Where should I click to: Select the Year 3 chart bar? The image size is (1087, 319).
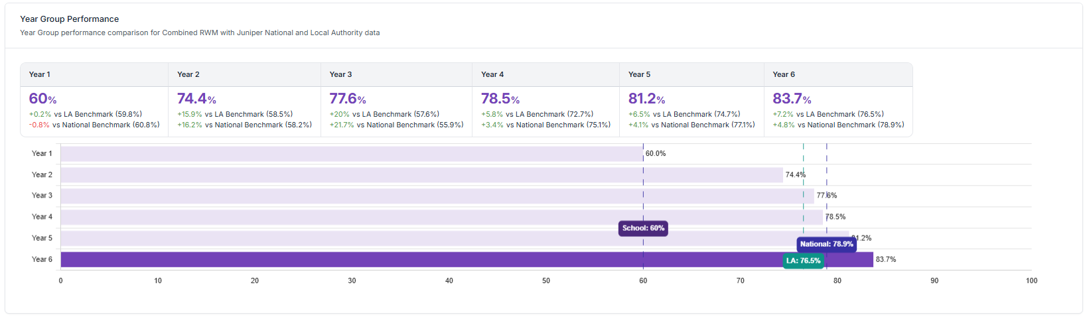(x=437, y=196)
